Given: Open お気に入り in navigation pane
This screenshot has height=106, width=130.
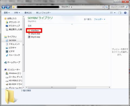Looking at the screenshot, I should click(10, 18).
